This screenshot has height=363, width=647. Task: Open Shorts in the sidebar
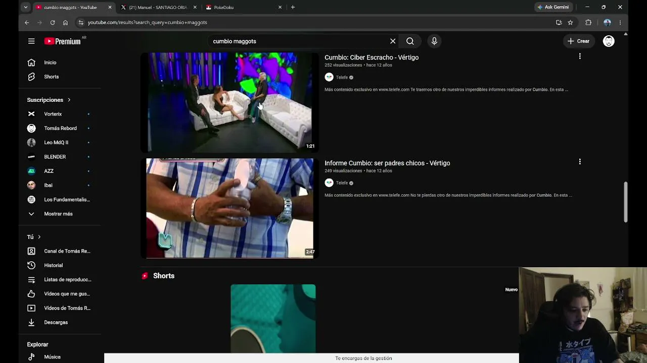point(51,77)
